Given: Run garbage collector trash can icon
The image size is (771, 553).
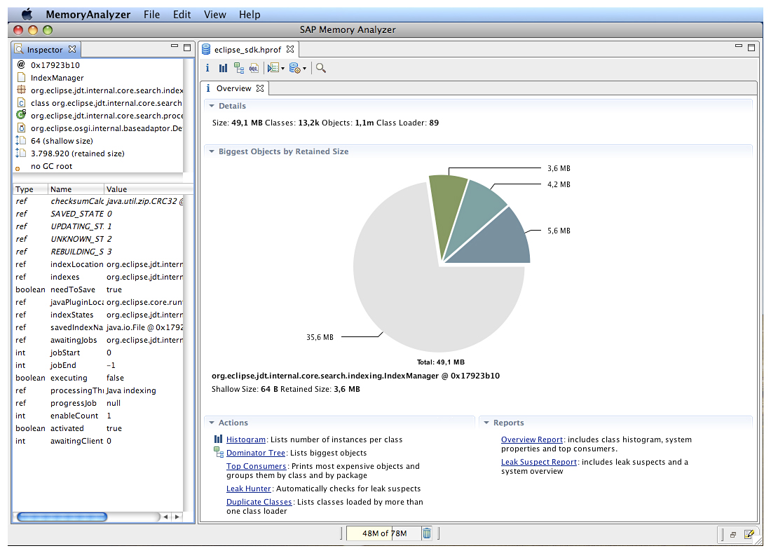Looking at the screenshot, I should pos(427,533).
